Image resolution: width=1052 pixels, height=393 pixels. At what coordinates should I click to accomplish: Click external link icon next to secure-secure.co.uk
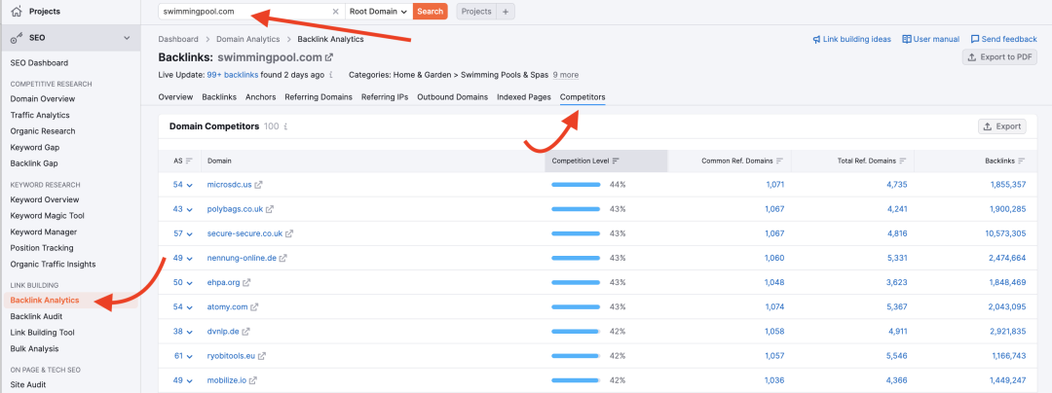click(x=289, y=233)
